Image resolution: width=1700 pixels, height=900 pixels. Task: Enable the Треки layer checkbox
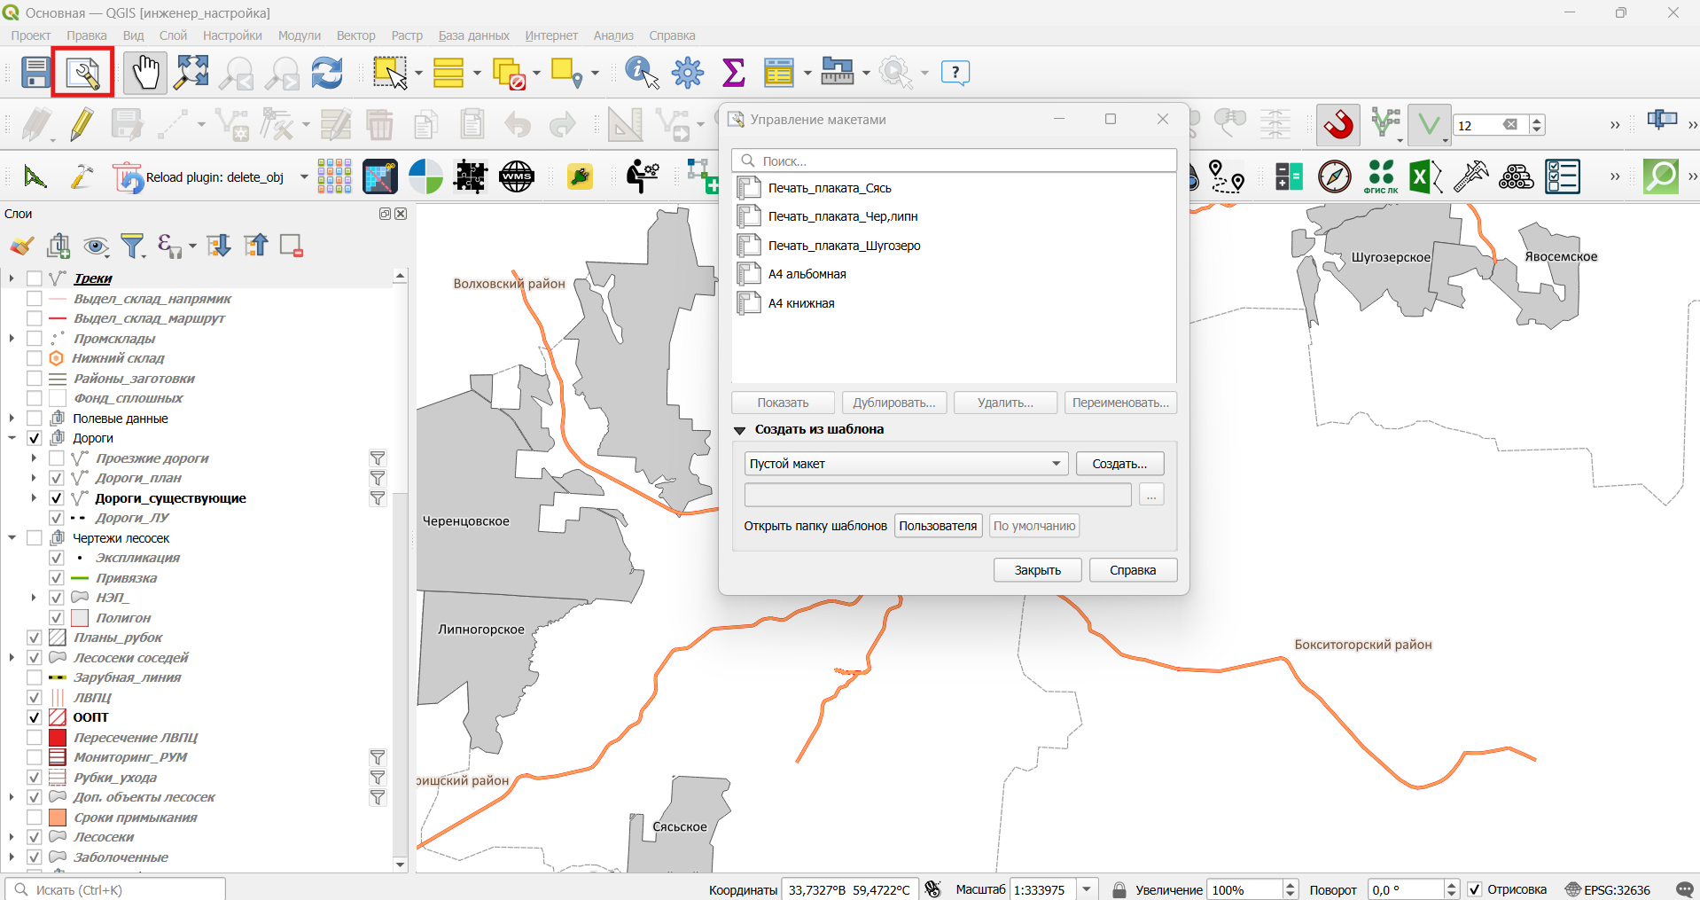coord(35,278)
